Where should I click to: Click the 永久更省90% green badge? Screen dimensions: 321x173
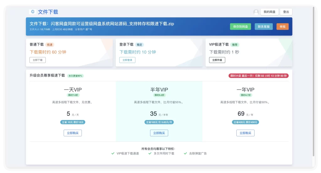(x=76, y=76)
